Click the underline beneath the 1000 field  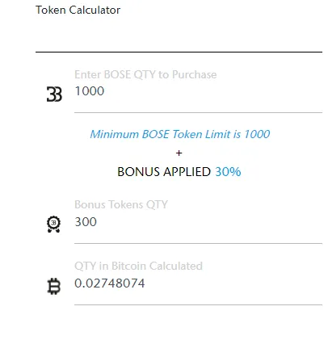[198, 112]
